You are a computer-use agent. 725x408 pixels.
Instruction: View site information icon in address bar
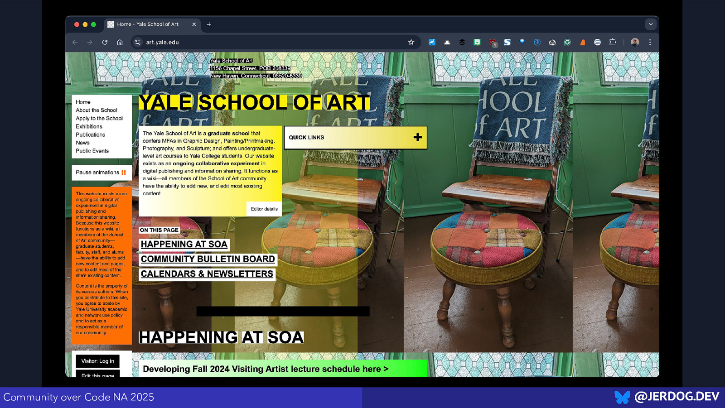coord(138,42)
